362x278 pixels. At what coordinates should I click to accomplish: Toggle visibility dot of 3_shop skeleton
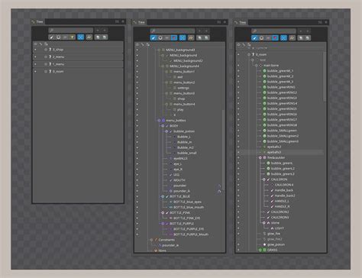pos(35,50)
